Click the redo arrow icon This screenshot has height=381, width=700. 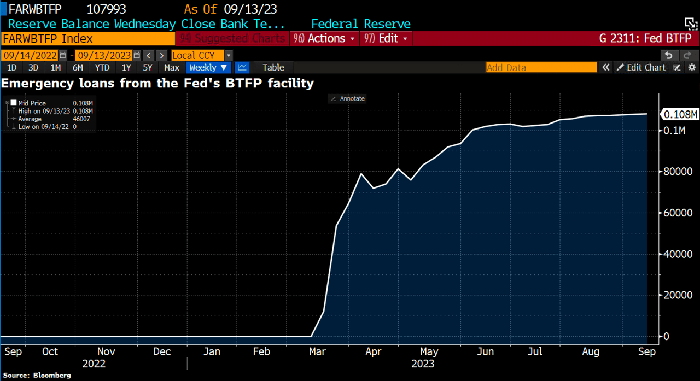click(x=686, y=55)
